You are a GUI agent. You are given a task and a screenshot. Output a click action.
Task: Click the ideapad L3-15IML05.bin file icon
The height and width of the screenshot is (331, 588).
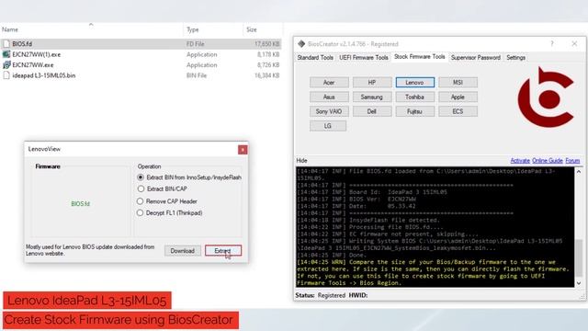coord(6,75)
